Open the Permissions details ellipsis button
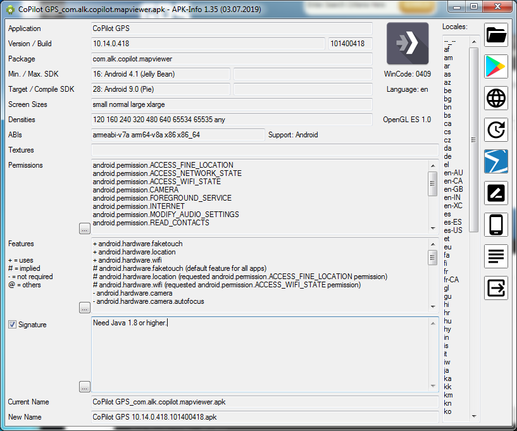Image resolution: width=517 pixels, height=431 pixels. tap(85, 228)
